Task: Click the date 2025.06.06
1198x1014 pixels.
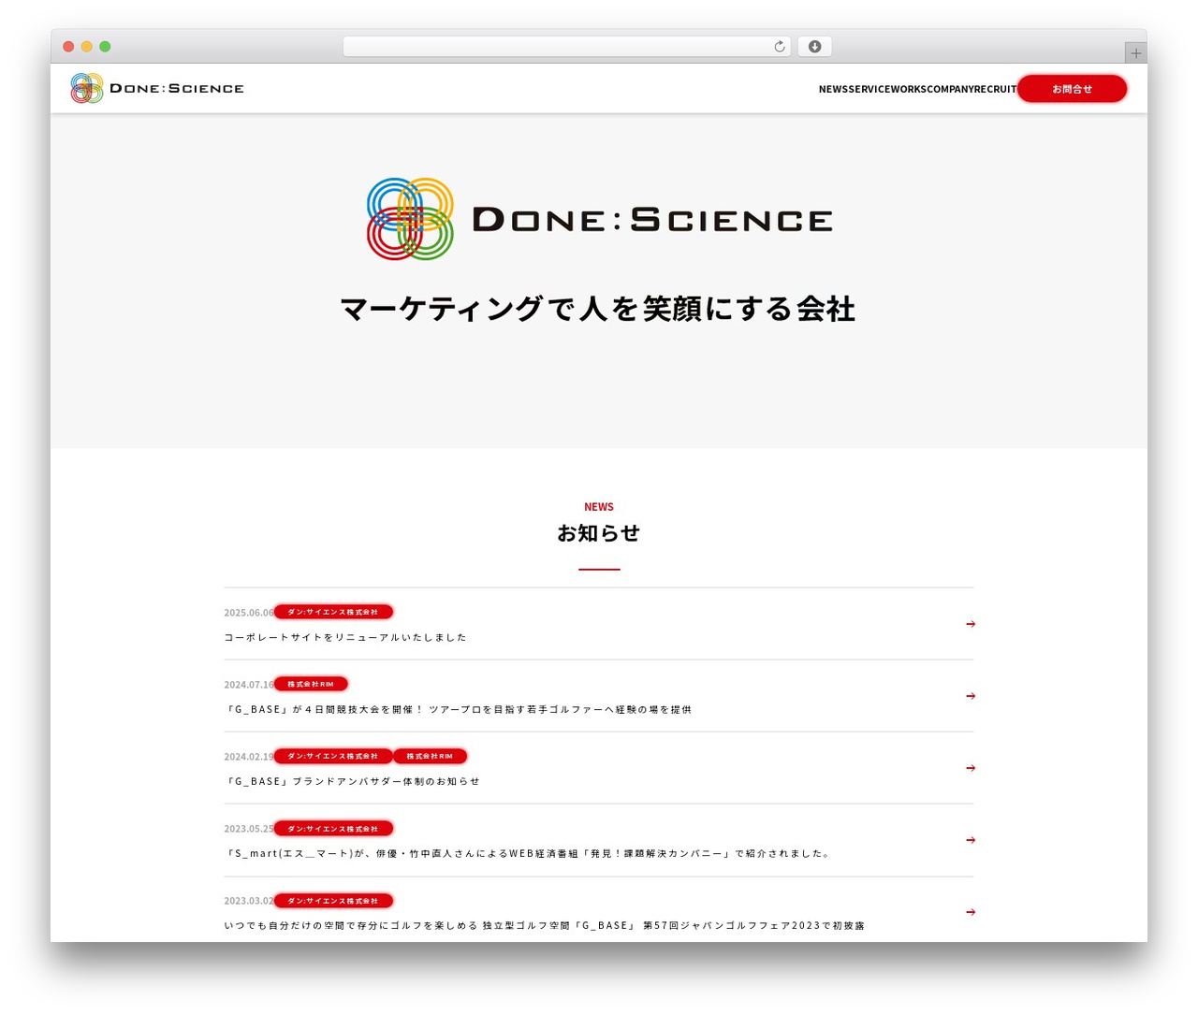Action: [249, 613]
